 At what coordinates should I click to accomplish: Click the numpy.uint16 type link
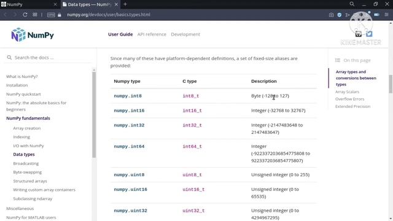[x=131, y=190]
